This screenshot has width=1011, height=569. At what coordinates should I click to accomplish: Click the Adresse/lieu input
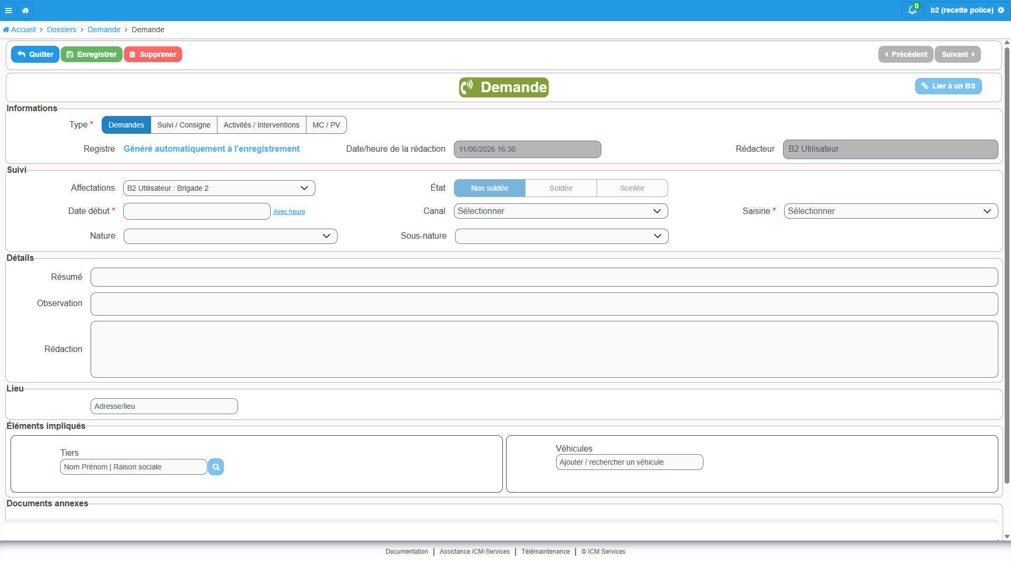164,406
